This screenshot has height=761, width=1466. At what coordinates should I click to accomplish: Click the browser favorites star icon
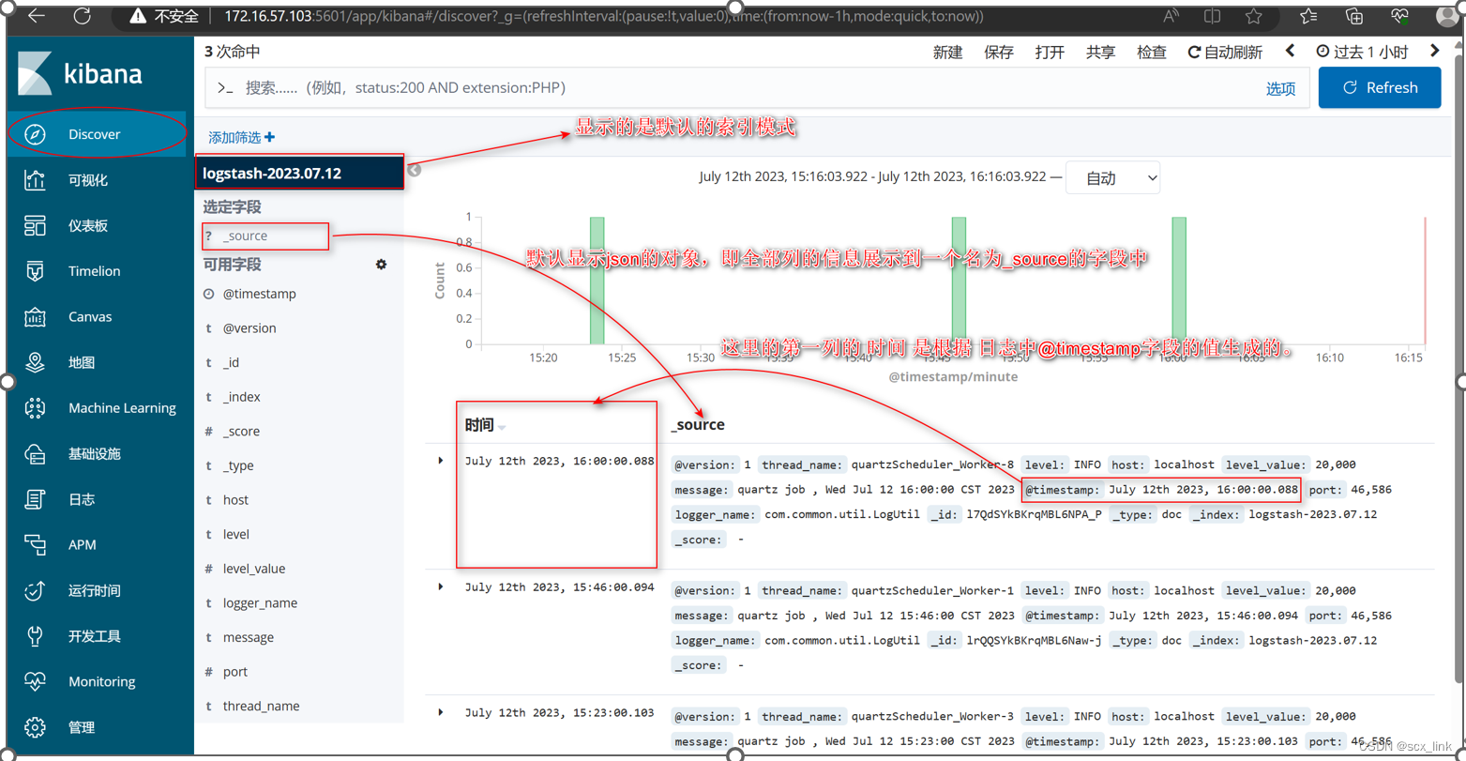point(1254,16)
